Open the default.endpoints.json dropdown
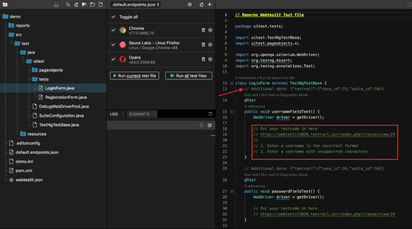 [136, 4]
